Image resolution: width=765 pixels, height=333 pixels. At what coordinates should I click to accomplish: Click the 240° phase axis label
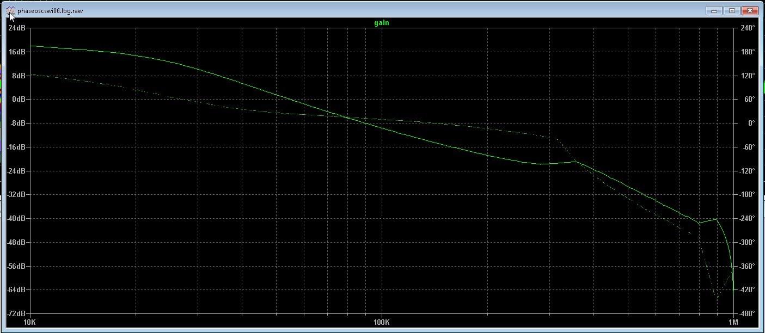[747, 28]
